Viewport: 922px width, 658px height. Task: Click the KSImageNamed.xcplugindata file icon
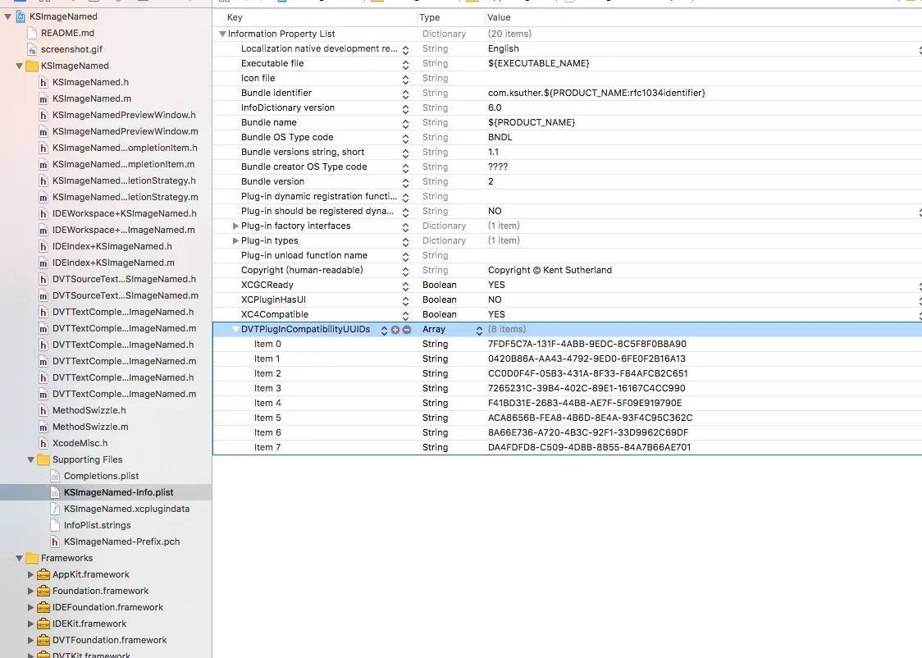[55, 509]
